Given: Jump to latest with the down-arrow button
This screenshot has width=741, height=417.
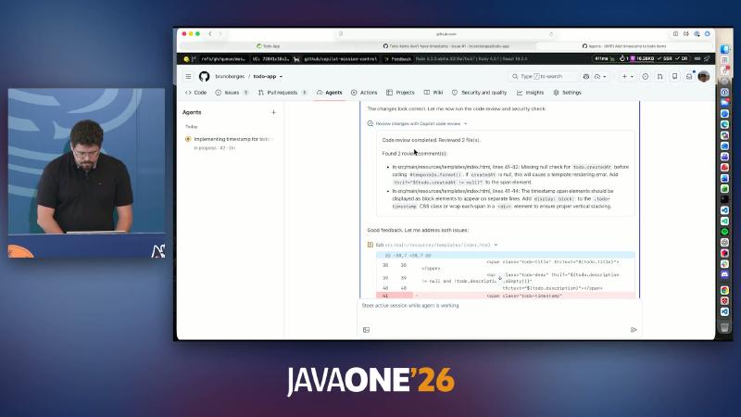Looking at the screenshot, I should point(500,278).
